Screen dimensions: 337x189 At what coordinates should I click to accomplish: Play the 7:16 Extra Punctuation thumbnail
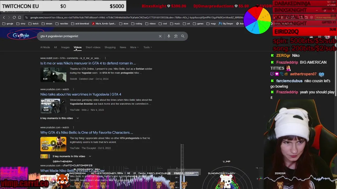click(x=53, y=144)
